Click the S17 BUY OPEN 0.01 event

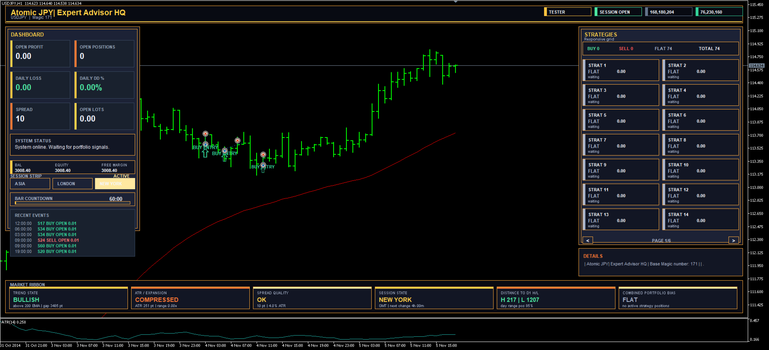click(x=57, y=223)
